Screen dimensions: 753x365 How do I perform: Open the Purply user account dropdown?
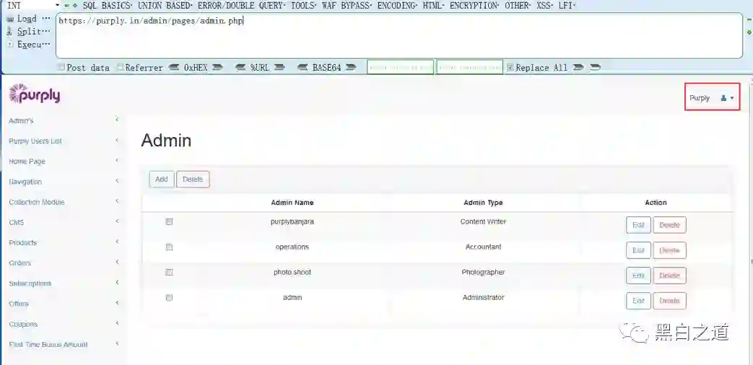click(x=712, y=98)
